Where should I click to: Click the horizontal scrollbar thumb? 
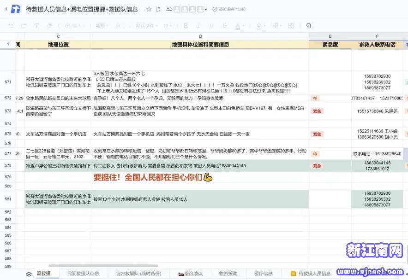click(x=103, y=266)
